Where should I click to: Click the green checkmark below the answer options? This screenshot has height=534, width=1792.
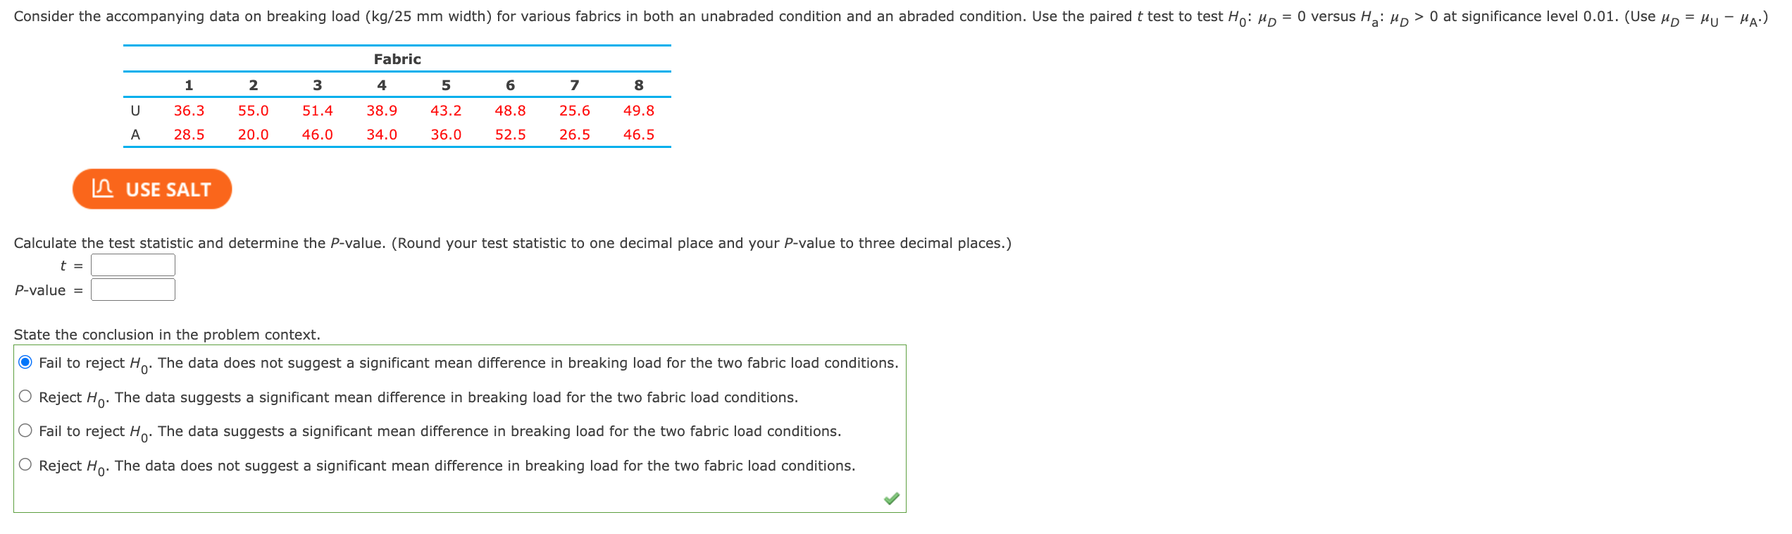pos(893,498)
